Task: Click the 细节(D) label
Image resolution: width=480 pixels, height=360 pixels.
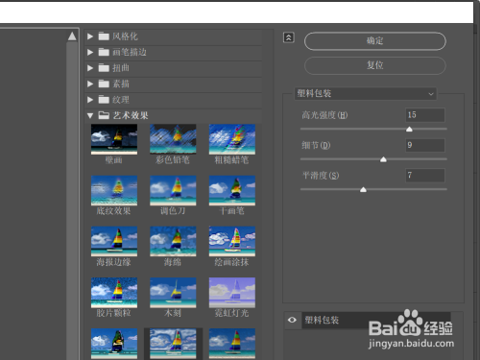Action: (316, 145)
